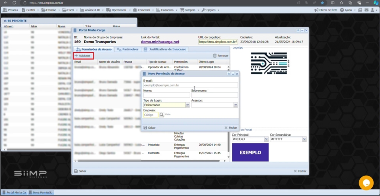Open the Central menu
380x196 pixels.
click(30, 10)
